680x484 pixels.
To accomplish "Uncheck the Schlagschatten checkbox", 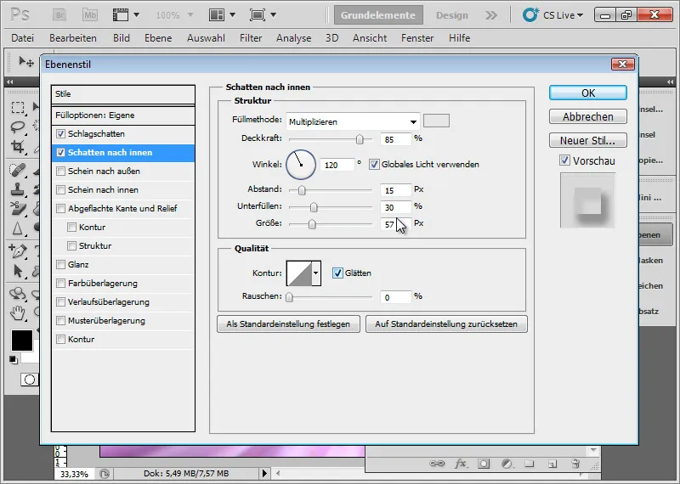I will click(x=60, y=134).
